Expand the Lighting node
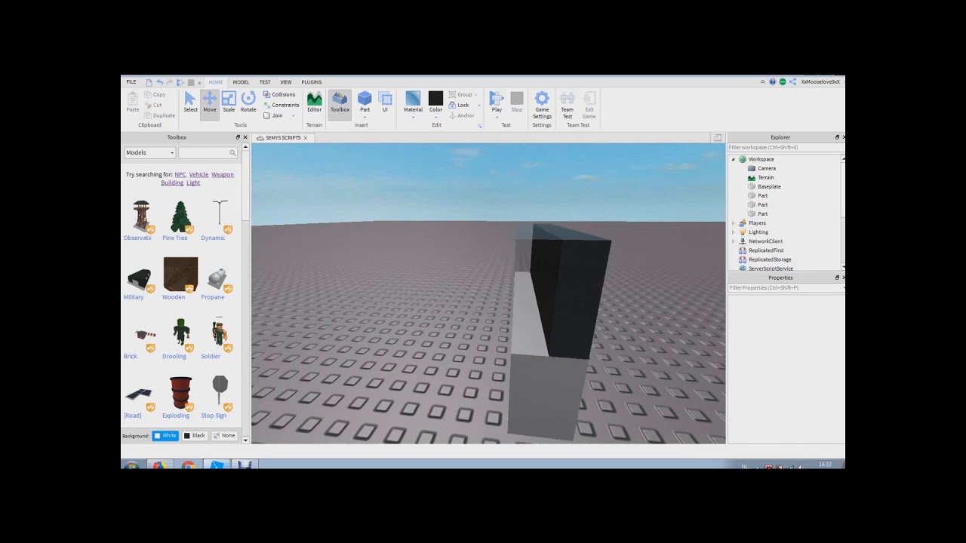 733,232
